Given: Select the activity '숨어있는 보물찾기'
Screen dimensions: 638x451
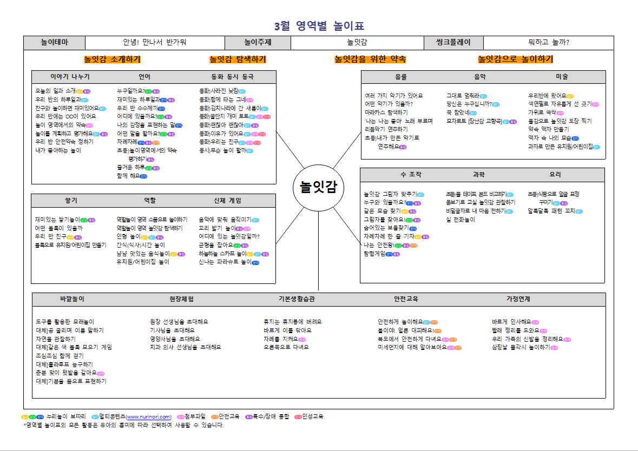Looking at the screenshot, I should tap(386, 228).
